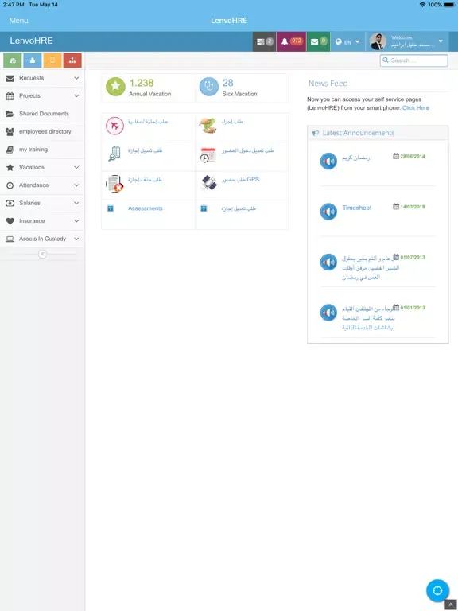This screenshot has height=611, width=458.
Task: Open the red organization chart icon tab
Action: click(72, 60)
